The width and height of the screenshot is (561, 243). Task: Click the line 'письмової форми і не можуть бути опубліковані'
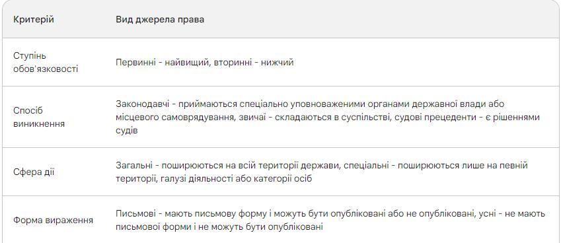(x=219, y=227)
